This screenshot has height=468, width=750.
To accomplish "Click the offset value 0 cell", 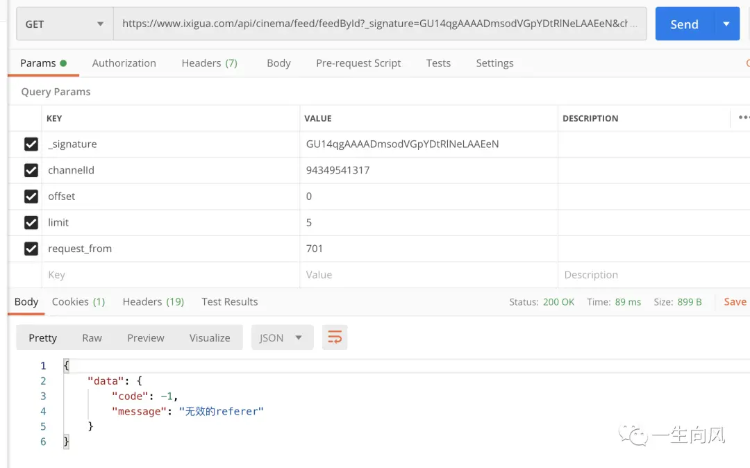I will coord(428,197).
